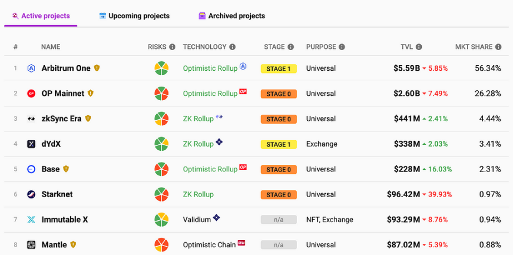Click the 26.28% market share value
513x255 pixels.
(x=488, y=94)
